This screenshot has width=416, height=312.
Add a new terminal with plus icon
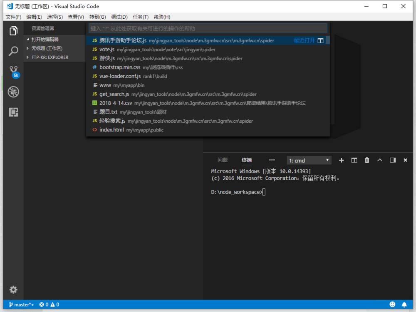(341, 160)
